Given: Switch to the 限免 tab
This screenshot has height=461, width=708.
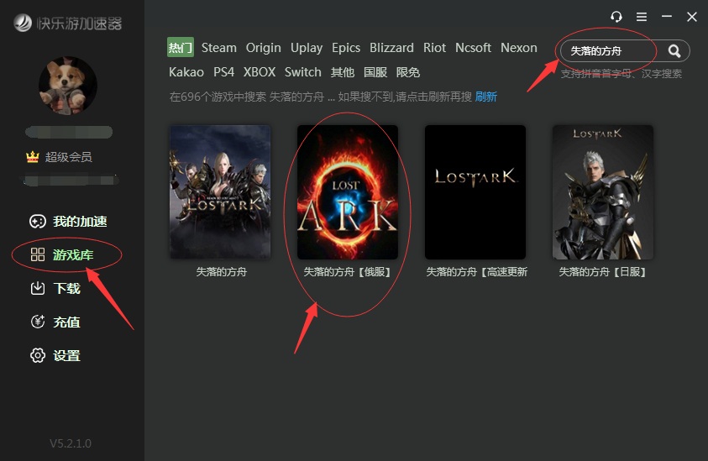Looking at the screenshot, I should pos(407,71).
